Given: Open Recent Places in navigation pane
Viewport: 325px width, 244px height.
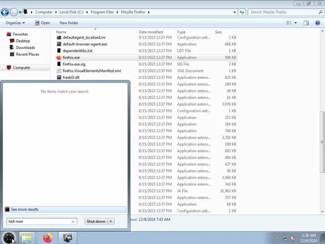Looking at the screenshot, I should pos(28,54).
